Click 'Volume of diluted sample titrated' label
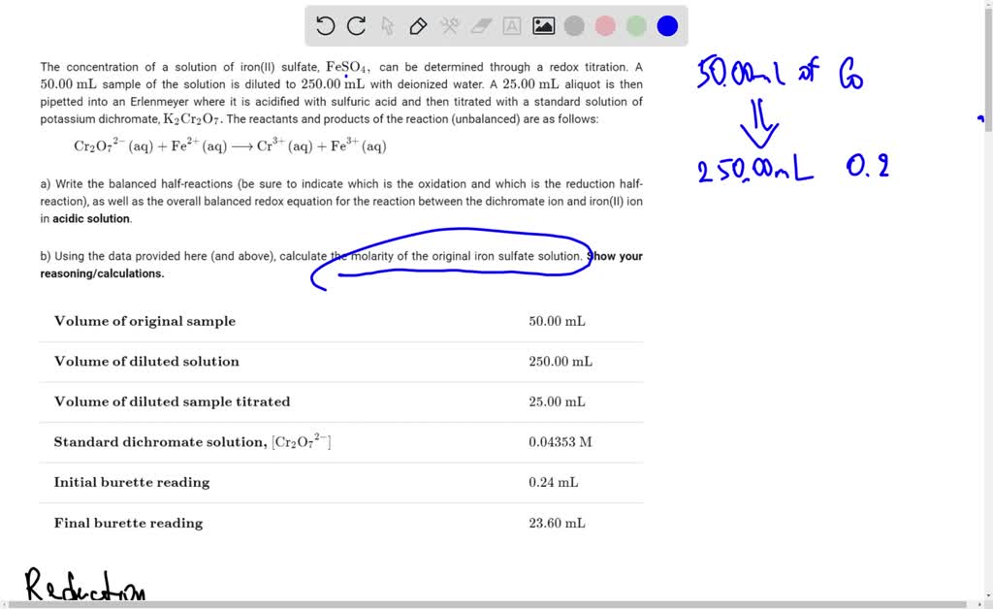The height and width of the screenshot is (609, 993). (x=172, y=402)
